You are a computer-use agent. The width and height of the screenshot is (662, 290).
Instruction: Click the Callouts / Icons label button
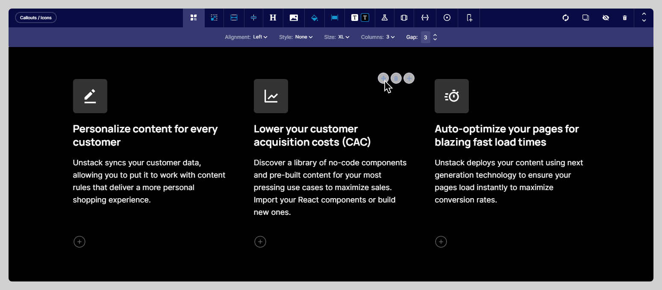[x=36, y=18]
